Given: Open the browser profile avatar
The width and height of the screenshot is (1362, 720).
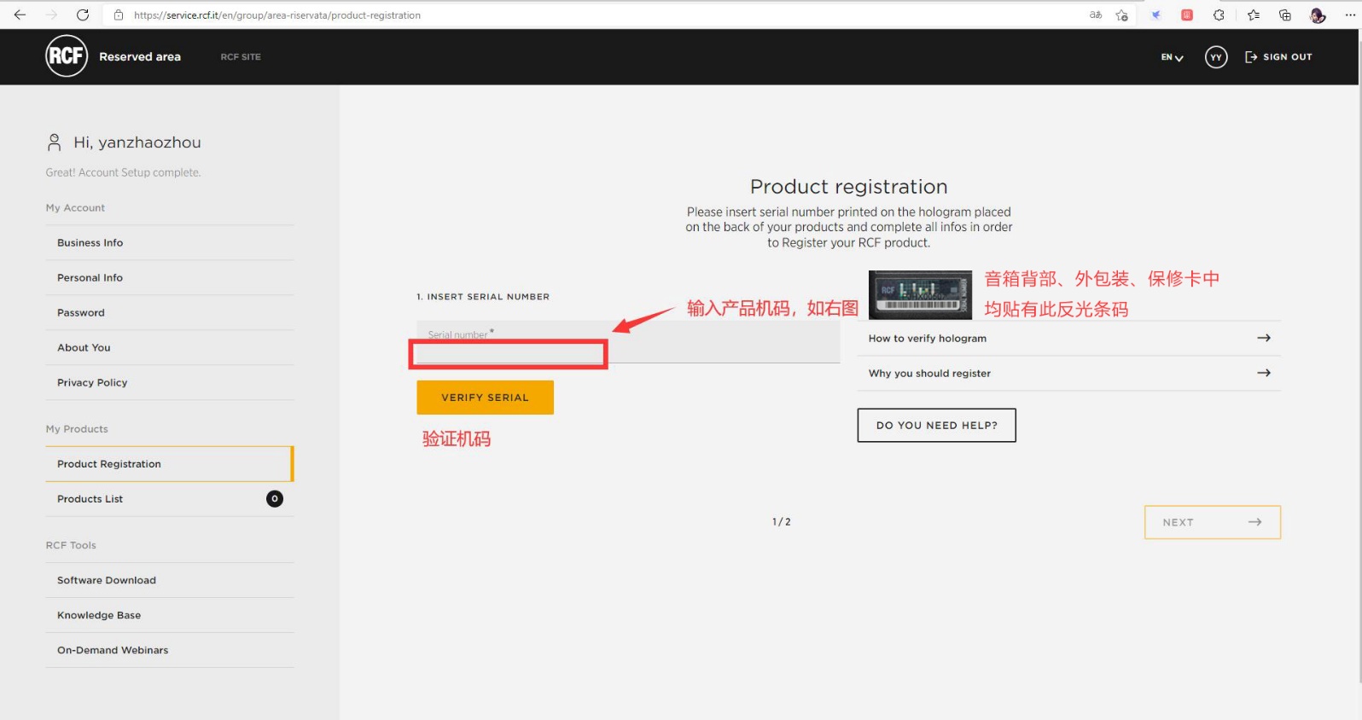Looking at the screenshot, I should 1318,15.
